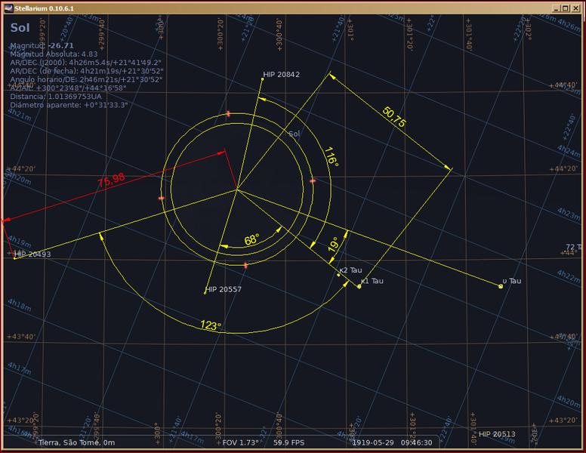The height and width of the screenshot is (453, 586).
Task: Click the red marker atop the solar circle
Action: click(x=228, y=113)
